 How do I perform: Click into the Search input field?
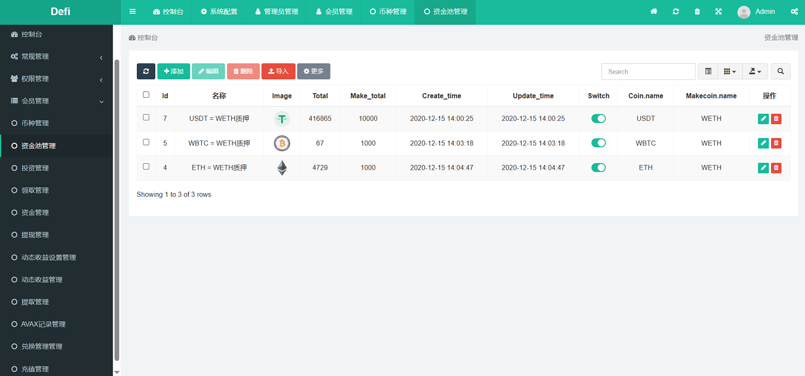click(648, 71)
